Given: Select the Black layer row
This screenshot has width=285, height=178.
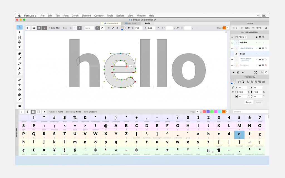Looking at the screenshot, I should pyautogui.click(x=250, y=54).
